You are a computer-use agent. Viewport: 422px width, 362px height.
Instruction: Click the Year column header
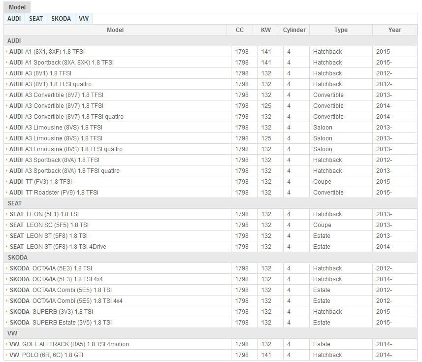394,30
